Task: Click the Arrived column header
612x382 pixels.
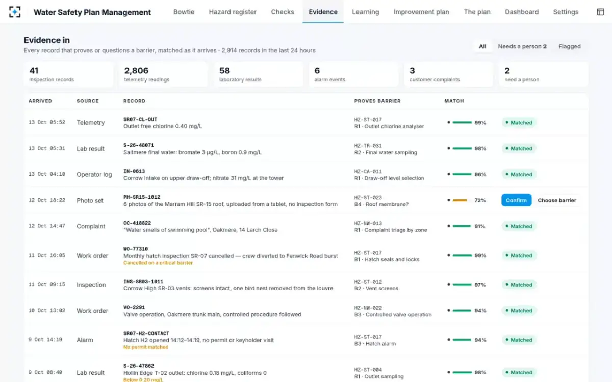Action: [40, 101]
